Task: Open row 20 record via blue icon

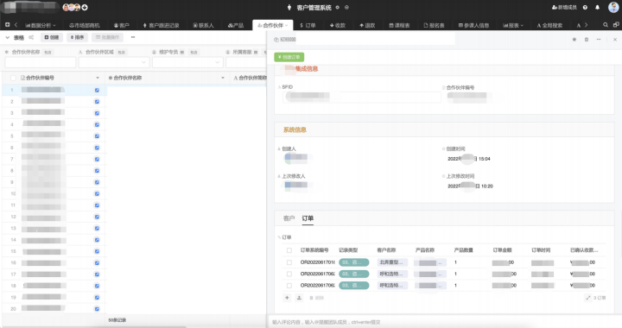Action: click(x=97, y=309)
